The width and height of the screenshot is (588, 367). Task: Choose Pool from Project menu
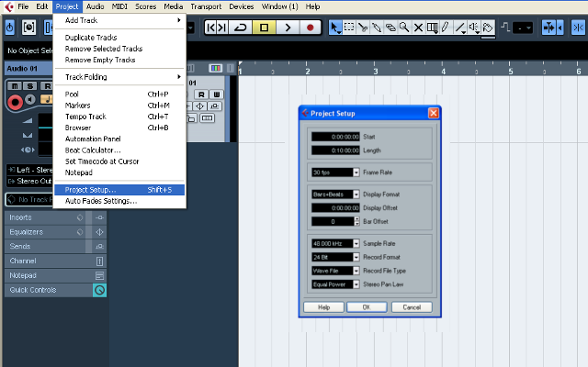coord(119,94)
